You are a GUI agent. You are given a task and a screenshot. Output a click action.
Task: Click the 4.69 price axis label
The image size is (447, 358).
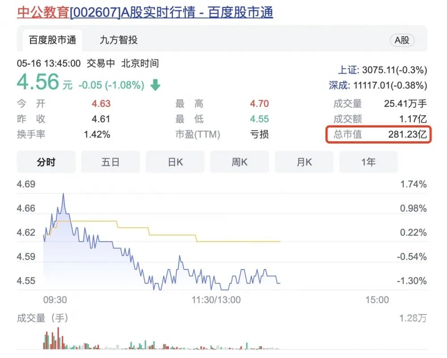tap(26, 184)
